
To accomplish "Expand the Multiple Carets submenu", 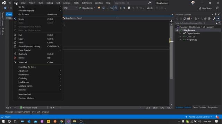I will tap(37, 86).
